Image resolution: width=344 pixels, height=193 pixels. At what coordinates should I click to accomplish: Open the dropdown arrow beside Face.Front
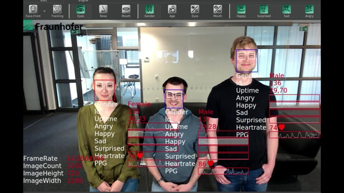(45, 11)
